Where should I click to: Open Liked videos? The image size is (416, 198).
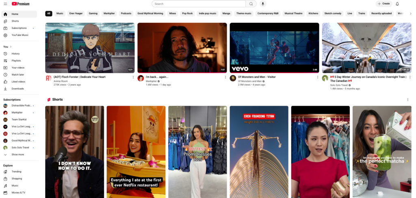point(19,82)
